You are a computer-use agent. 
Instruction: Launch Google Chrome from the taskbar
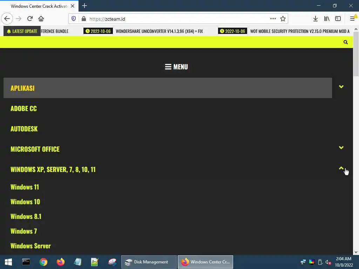pos(43,262)
